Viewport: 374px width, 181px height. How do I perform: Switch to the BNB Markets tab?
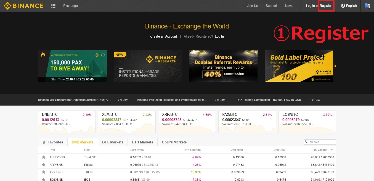click(x=83, y=142)
